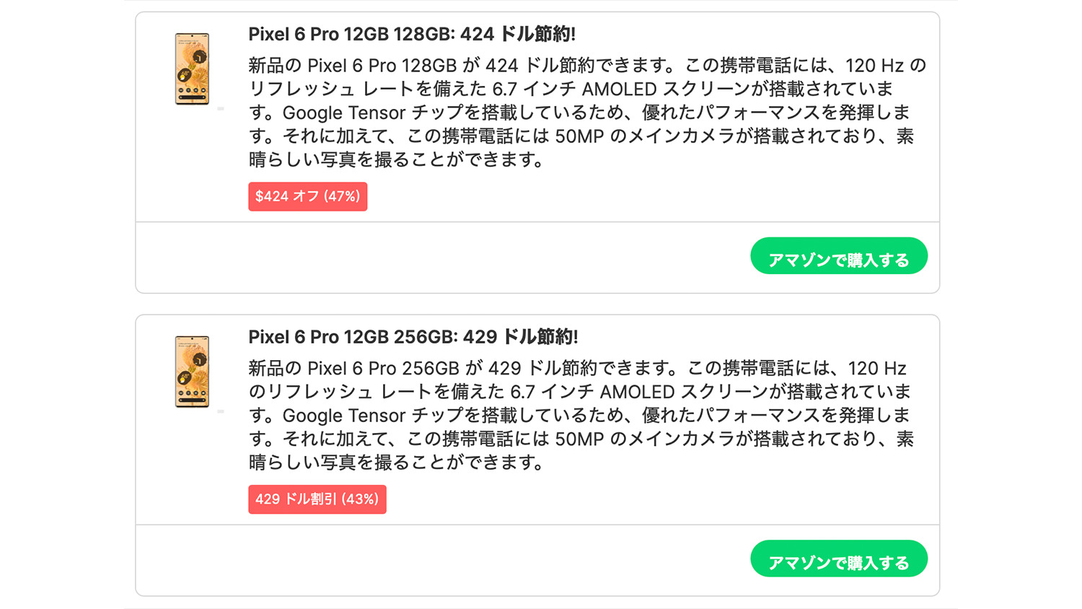Click "120 Hz" in the 256GB description
This screenshot has width=1082, height=609.
[x=877, y=369]
